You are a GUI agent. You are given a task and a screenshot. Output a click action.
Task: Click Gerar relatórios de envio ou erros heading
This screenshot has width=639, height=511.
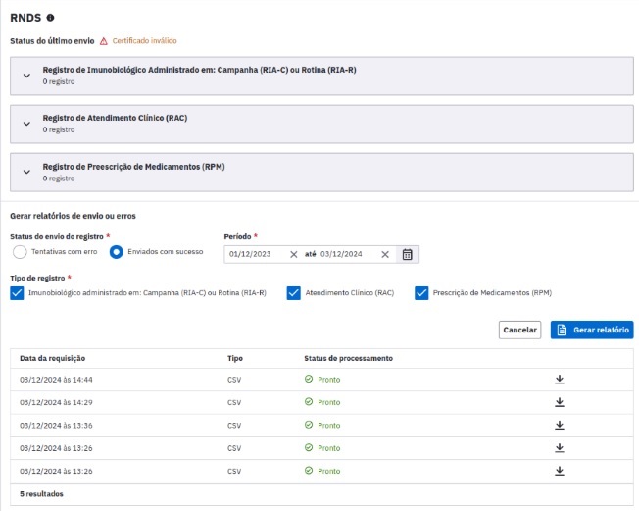(x=73, y=216)
